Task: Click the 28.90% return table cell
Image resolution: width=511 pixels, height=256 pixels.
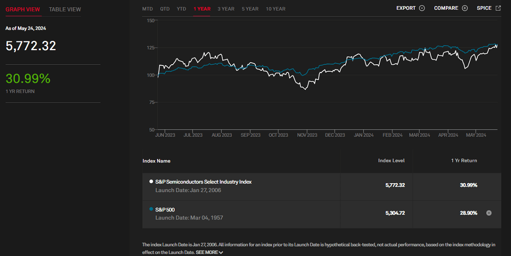Action: click(468, 213)
